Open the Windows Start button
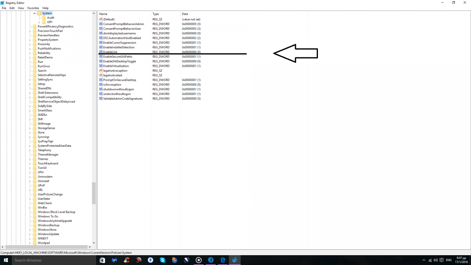This screenshot has height=265, width=471. click(6, 260)
